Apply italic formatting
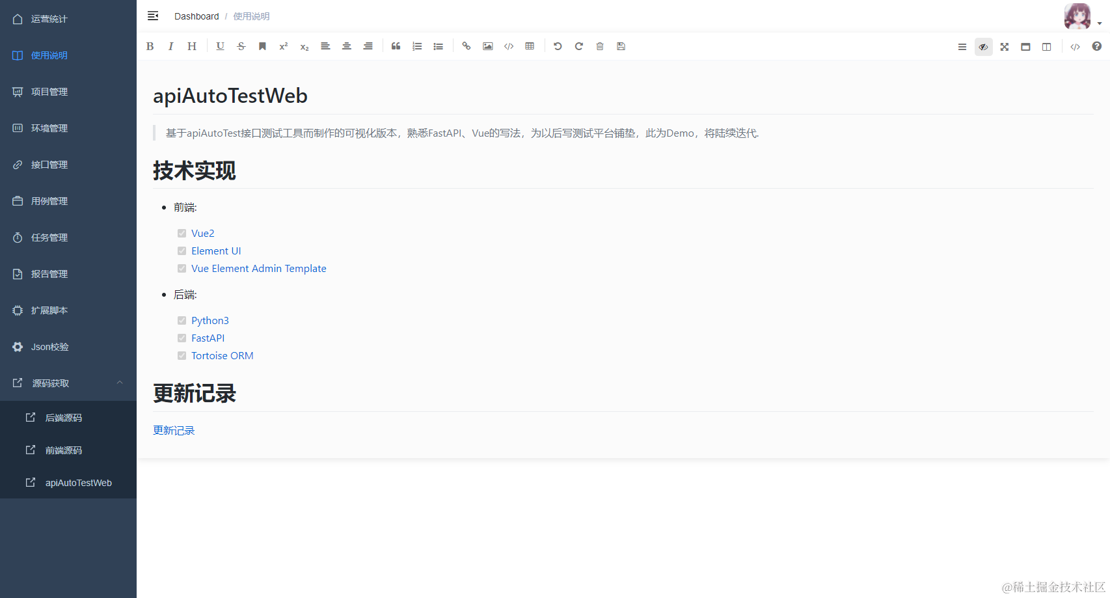 pyautogui.click(x=171, y=46)
